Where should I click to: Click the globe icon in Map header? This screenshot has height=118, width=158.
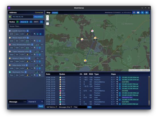tap(142, 13)
